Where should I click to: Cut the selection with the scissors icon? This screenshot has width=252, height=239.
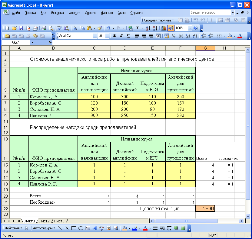pyautogui.click(x=75, y=28)
